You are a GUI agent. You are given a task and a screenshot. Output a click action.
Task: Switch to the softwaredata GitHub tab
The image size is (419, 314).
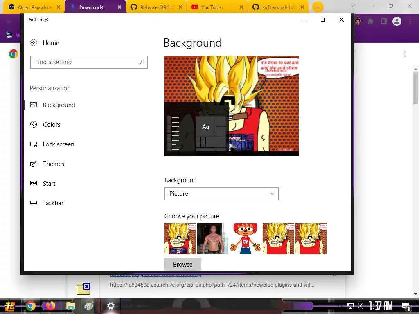pos(278,7)
